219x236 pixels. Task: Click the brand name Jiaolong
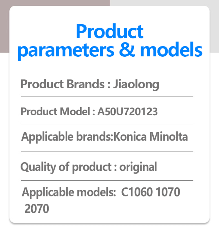click(136, 85)
